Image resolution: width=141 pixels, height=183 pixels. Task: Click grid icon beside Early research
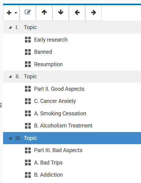[28, 40]
